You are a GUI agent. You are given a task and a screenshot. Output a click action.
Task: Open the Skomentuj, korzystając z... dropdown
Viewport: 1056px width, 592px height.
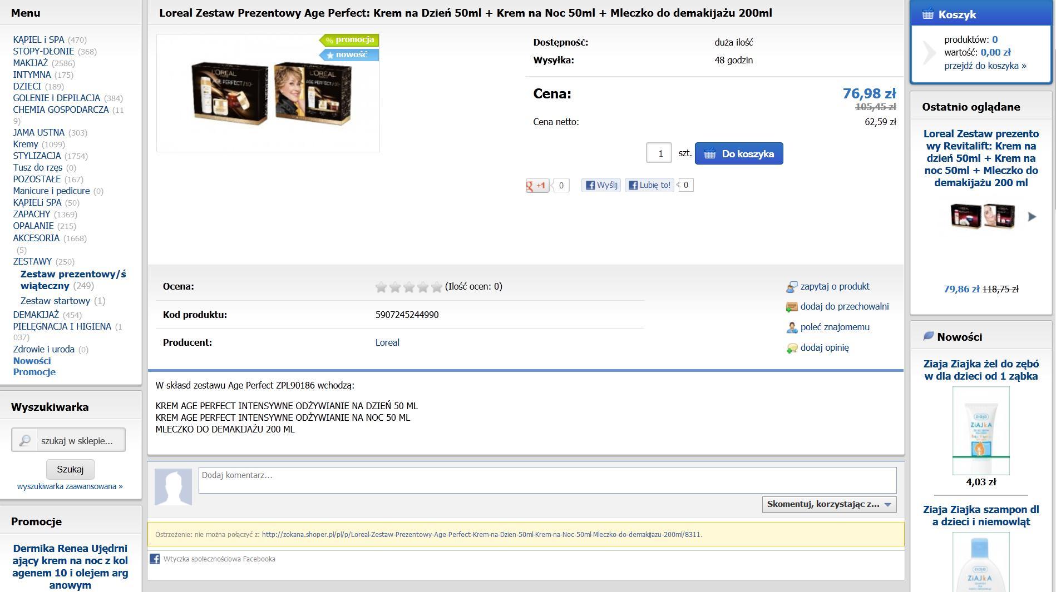click(x=829, y=504)
